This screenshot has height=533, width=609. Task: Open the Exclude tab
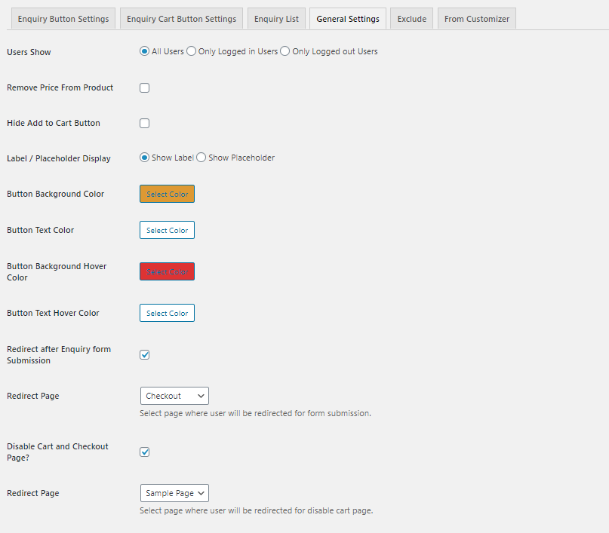[411, 17]
